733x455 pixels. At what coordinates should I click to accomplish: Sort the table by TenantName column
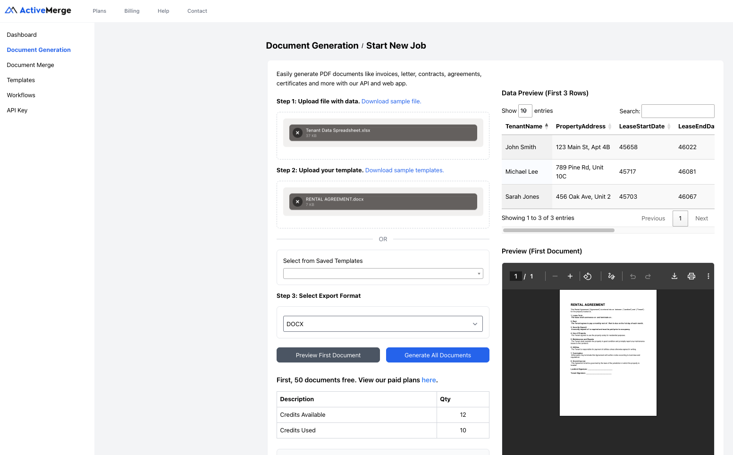[x=524, y=126]
